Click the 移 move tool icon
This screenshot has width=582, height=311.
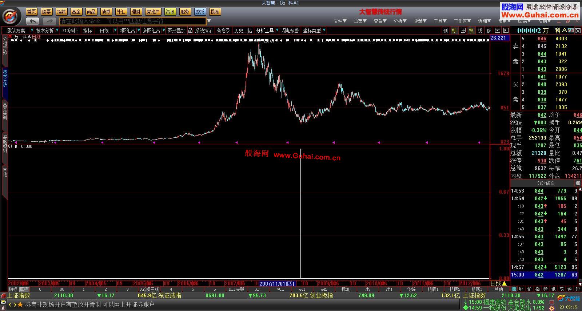pyautogui.click(x=489, y=31)
